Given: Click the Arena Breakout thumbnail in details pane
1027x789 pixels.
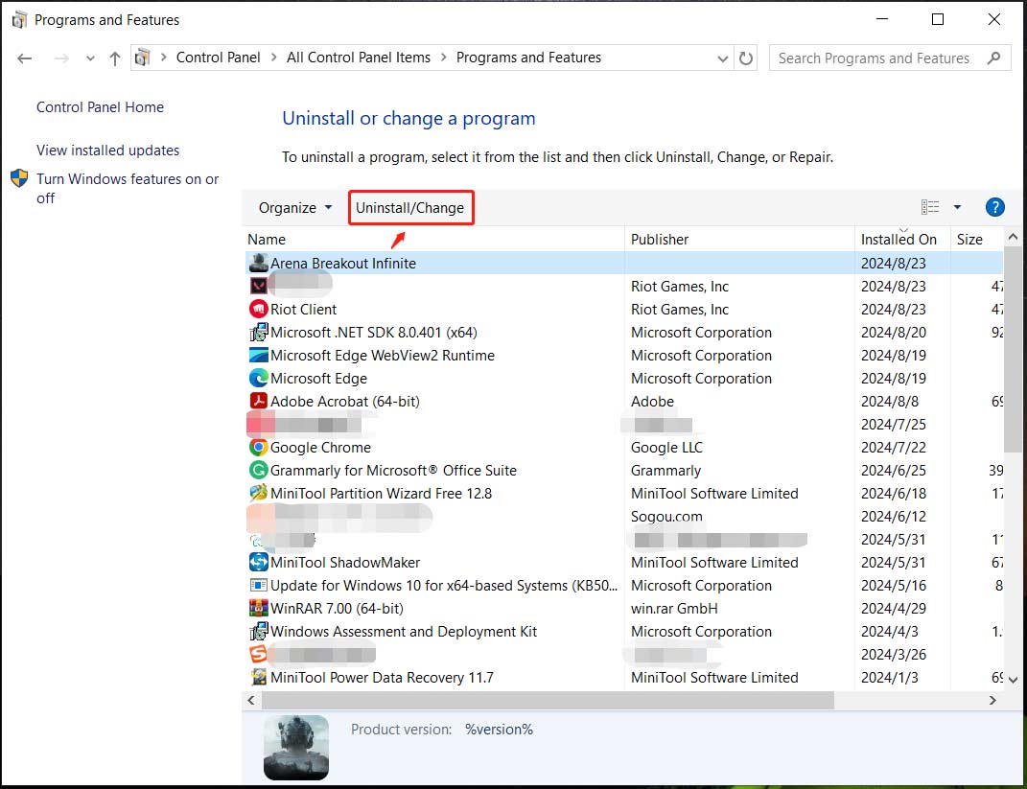Looking at the screenshot, I should 296,747.
